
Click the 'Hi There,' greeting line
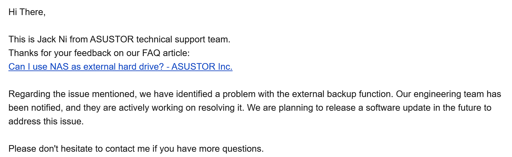click(x=27, y=12)
